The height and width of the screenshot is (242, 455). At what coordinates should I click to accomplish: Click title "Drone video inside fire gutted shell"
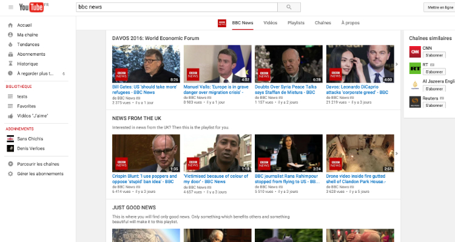(x=356, y=179)
